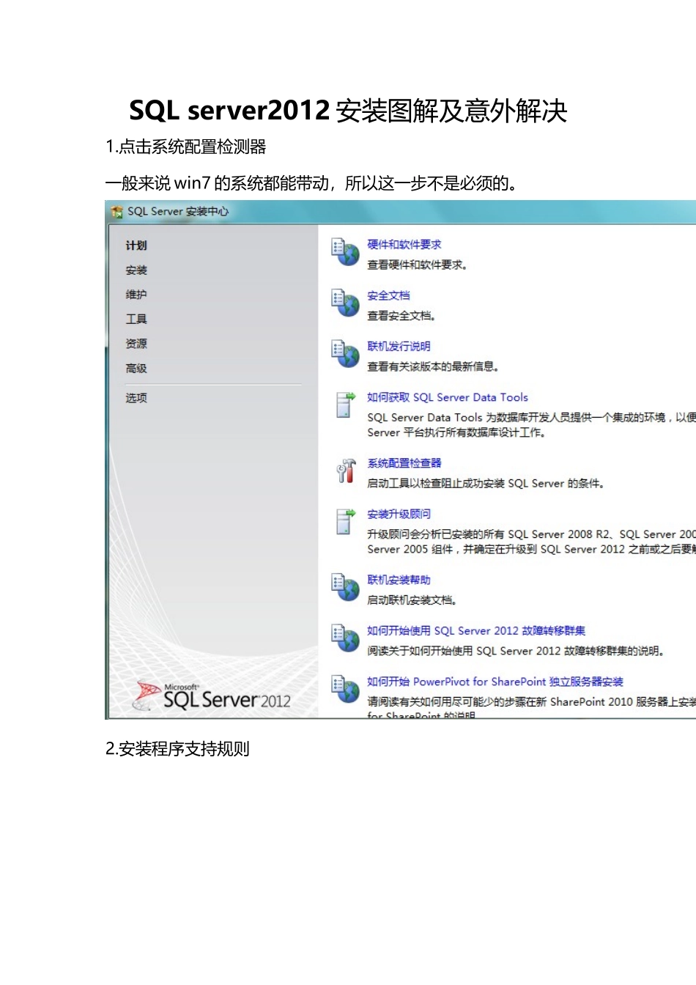Open the 硬件和软件要求 link
The height and width of the screenshot is (985, 696).
click(x=404, y=245)
